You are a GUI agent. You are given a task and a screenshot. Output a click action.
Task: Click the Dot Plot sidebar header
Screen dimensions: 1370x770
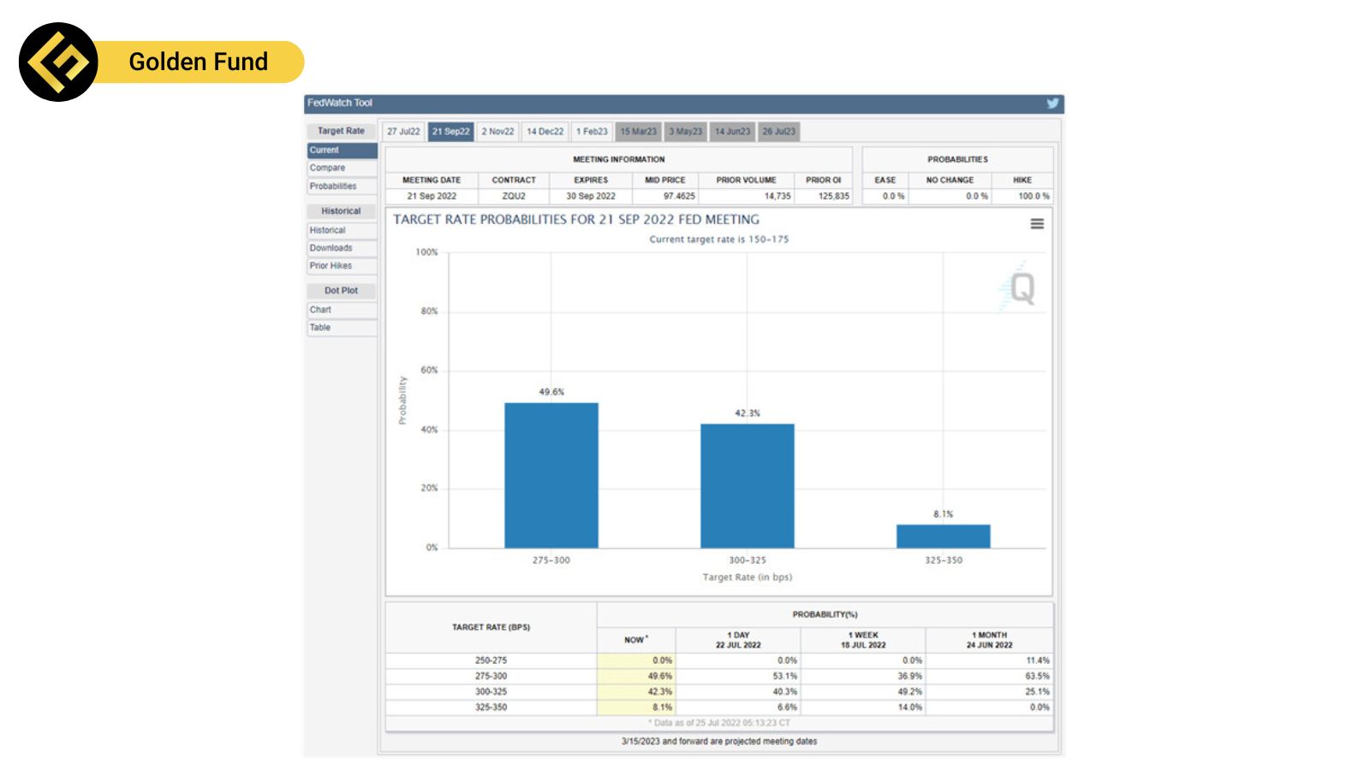point(342,291)
